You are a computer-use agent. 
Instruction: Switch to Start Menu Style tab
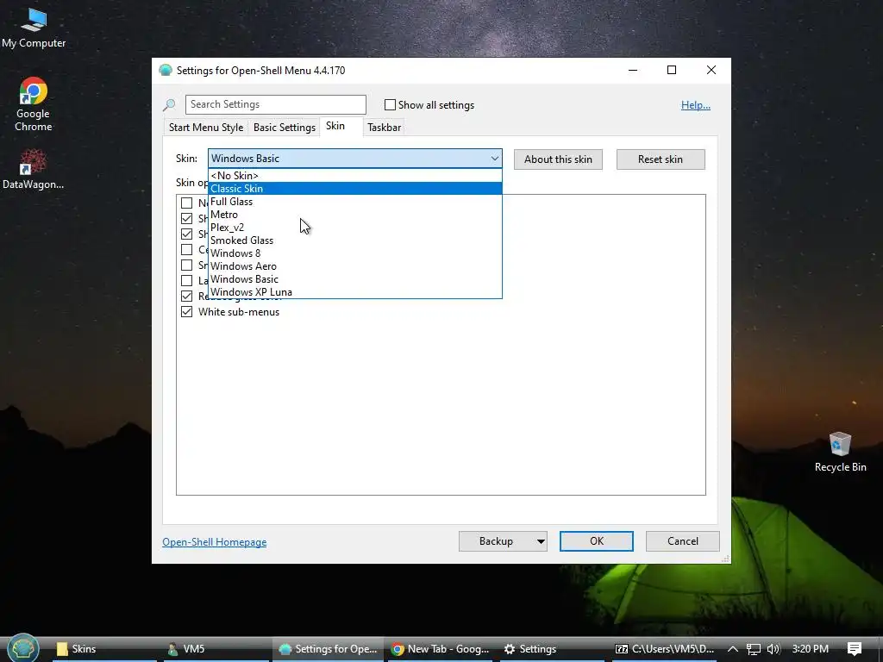(x=206, y=128)
